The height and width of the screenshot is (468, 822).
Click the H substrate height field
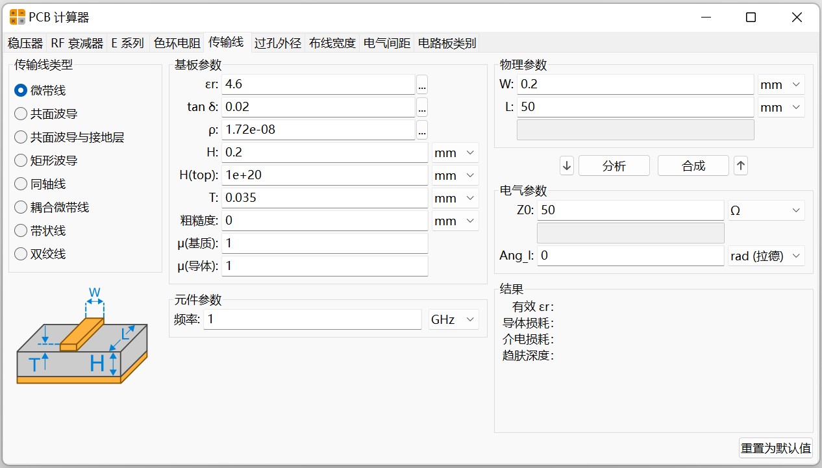click(x=325, y=153)
